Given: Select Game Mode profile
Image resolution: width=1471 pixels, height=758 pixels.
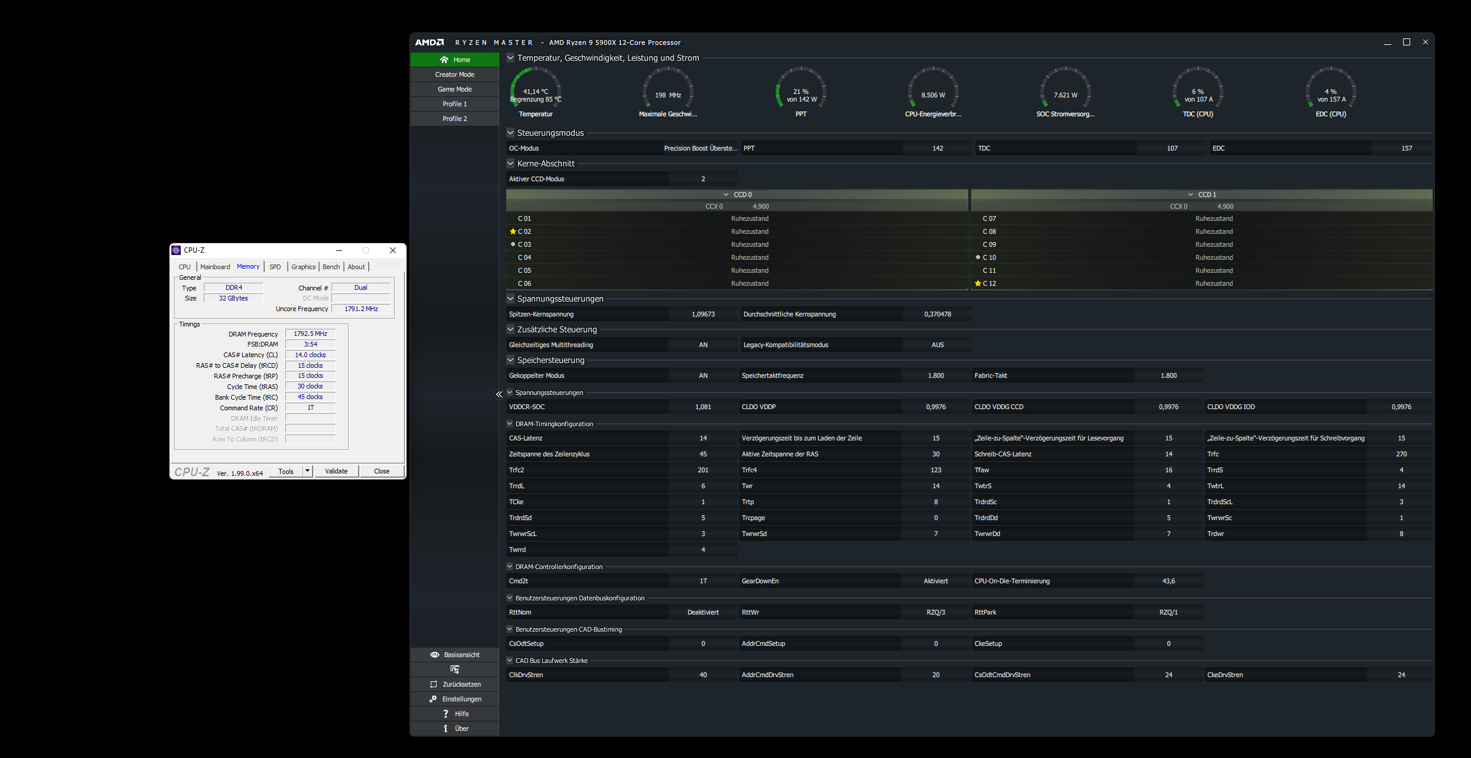Looking at the screenshot, I should pos(454,89).
